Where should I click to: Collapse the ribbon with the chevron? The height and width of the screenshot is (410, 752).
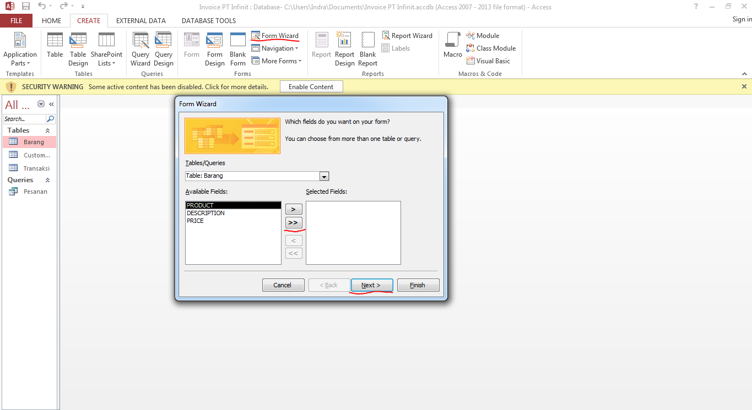pos(744,73)
